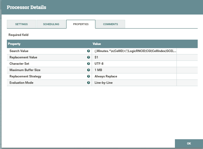Open the Always Replace strategy dropdown

(134, 76)
